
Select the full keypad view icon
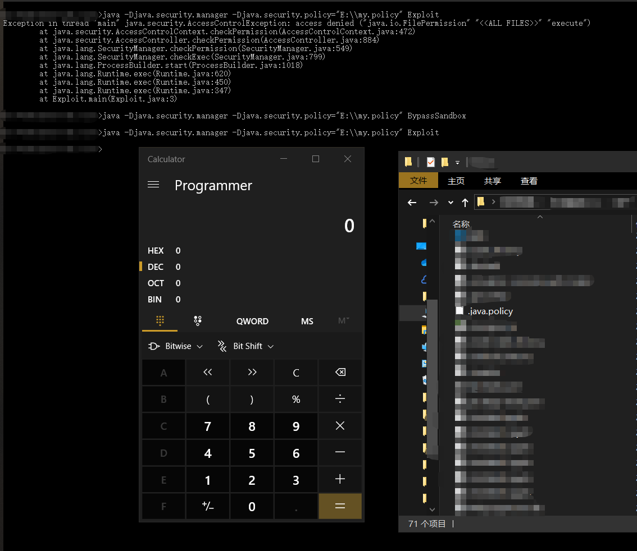(x=160, y=321)
